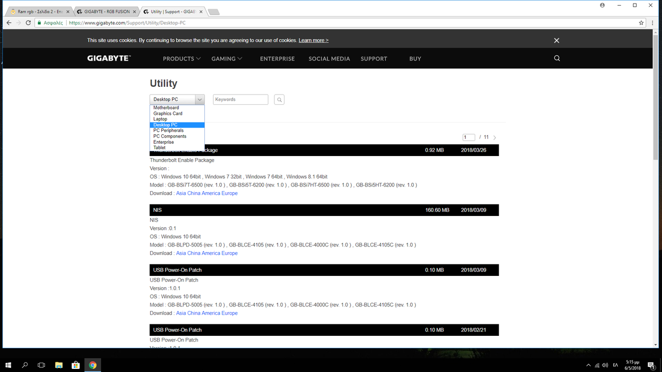Select Laptop in category list
Image resolution: width=662 pixels, height=372 pixels.
click(x=177, y=119)
